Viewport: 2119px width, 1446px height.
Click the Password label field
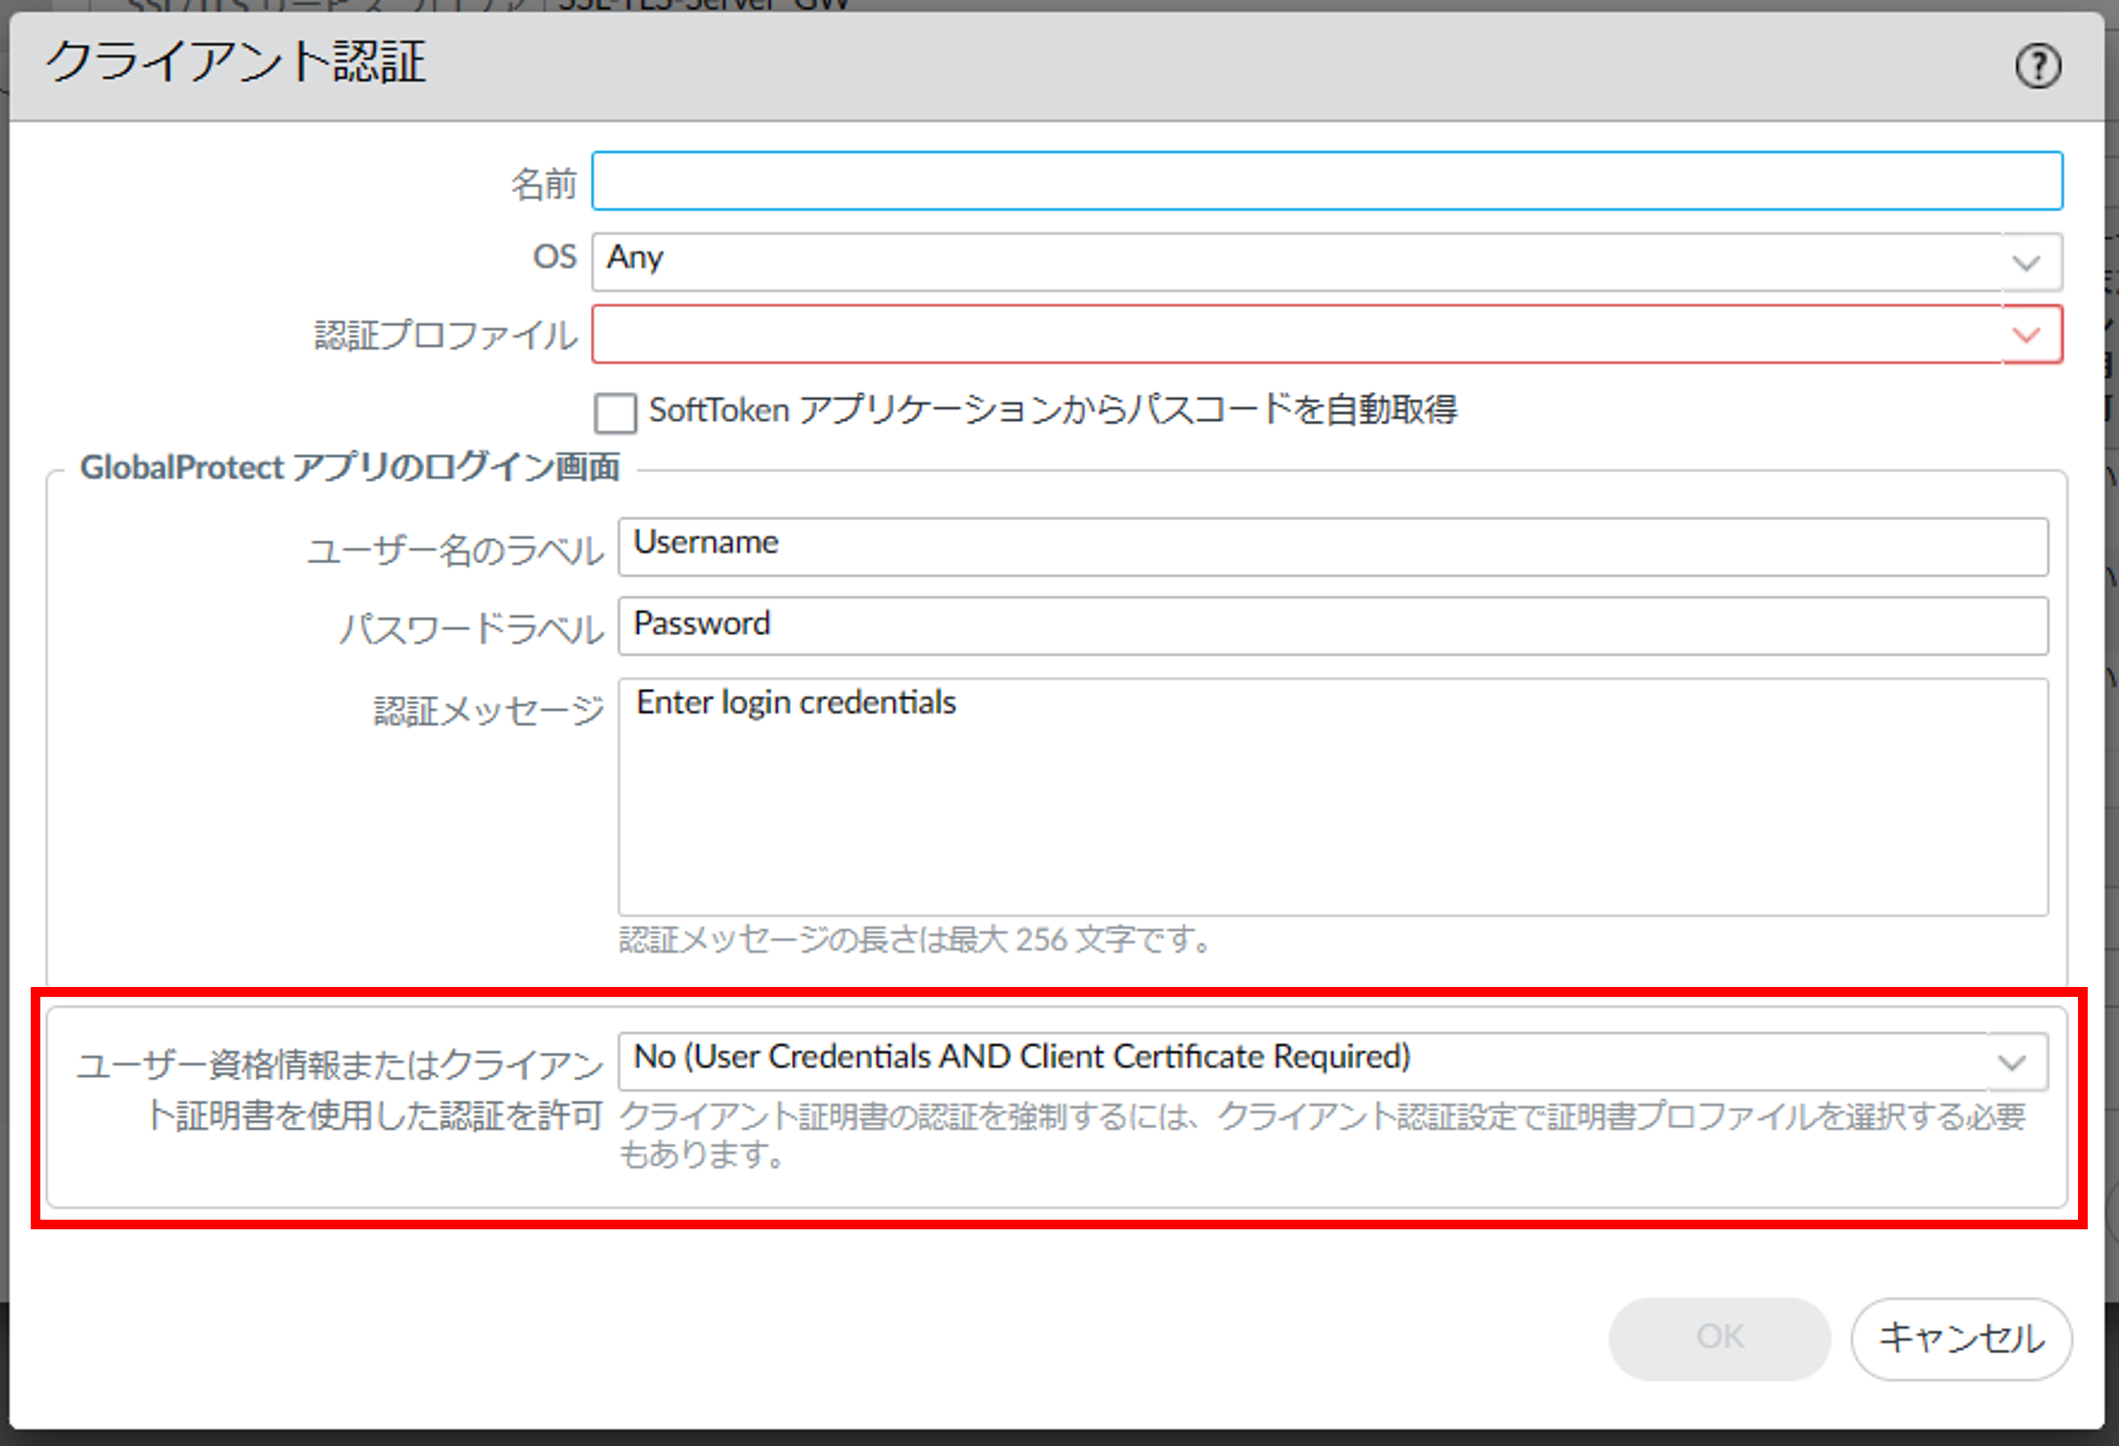[x=1332, y=625]
